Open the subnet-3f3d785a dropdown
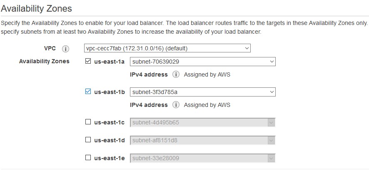Viewport: 369px width, 171px height. pyautogui.click(x=203, y=92)
